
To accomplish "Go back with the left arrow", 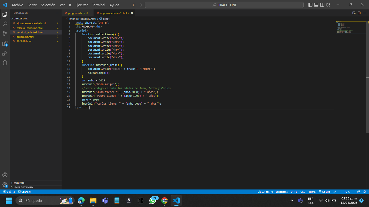I will 134,5.
